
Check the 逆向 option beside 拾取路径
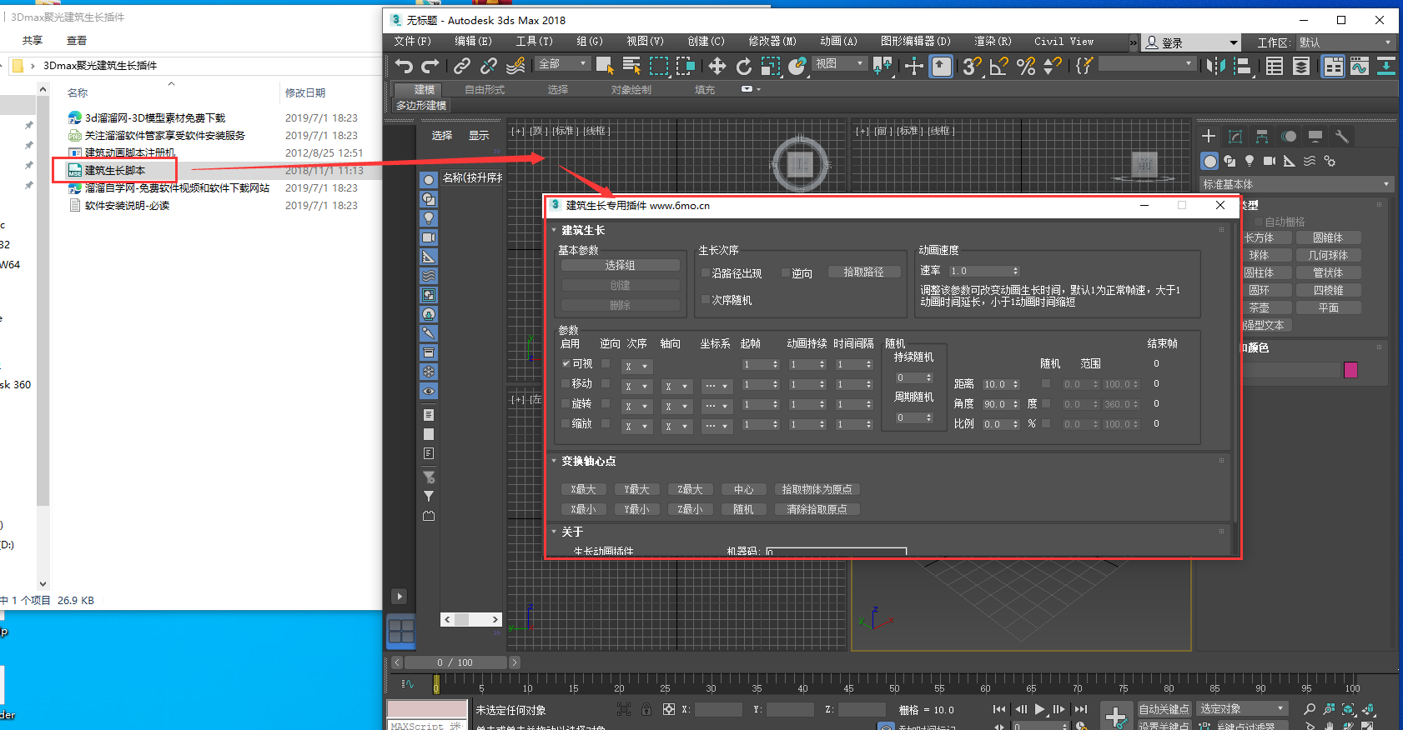click(x=786, y=272)
